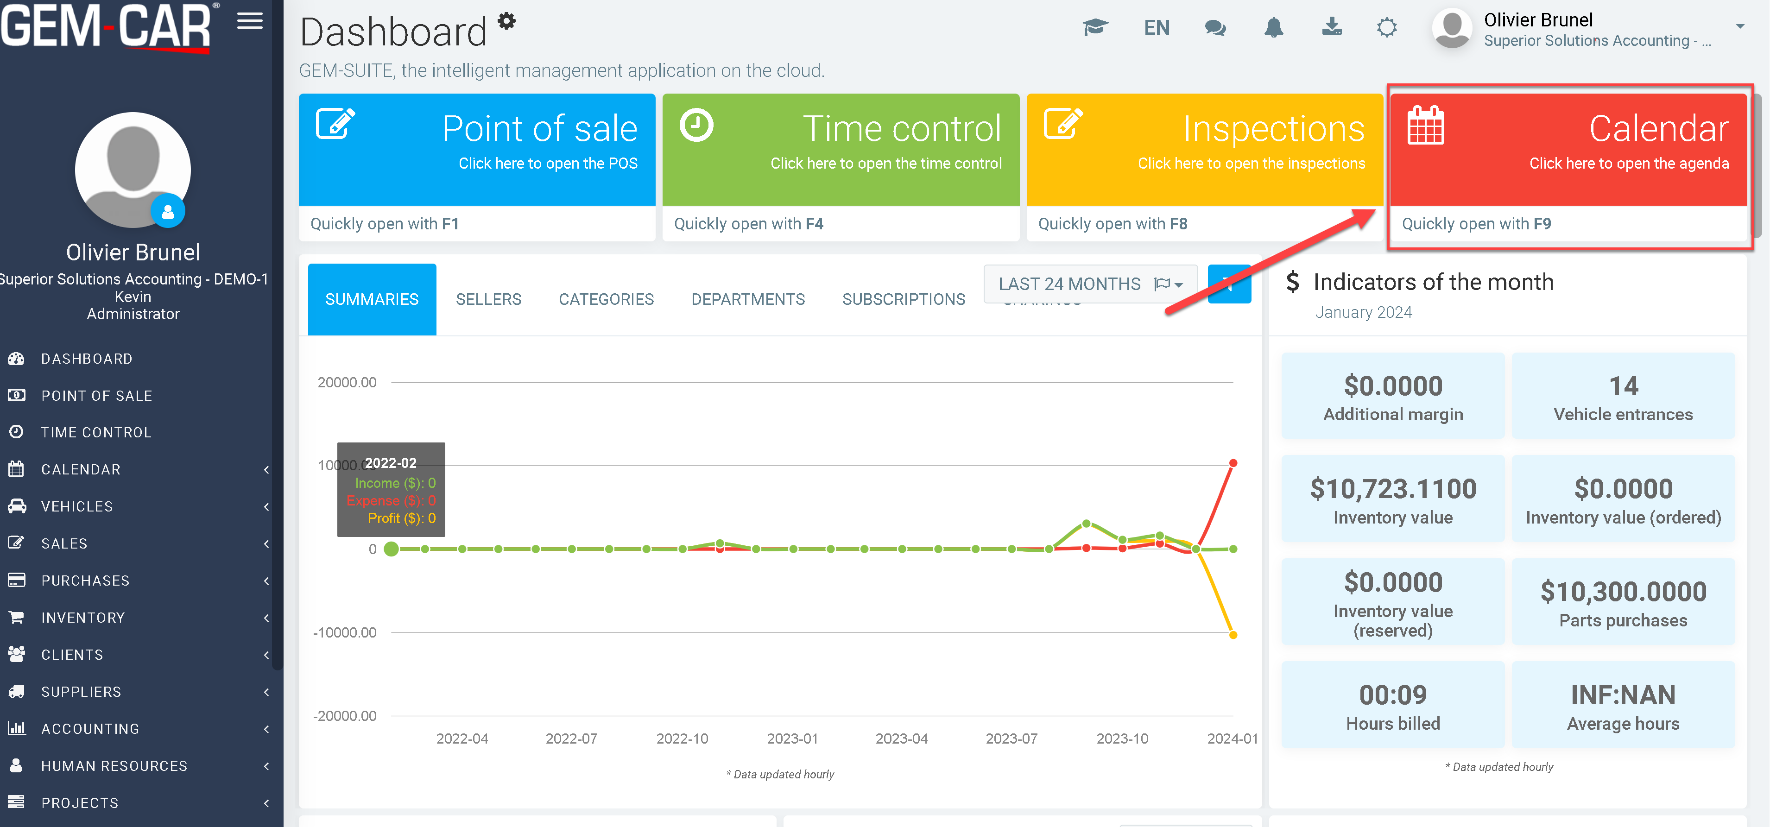Click the Dashboard settings gear icon
The height and width of the screenshot is (827, 1770).
pyautogui.click(x=506, y=20)
